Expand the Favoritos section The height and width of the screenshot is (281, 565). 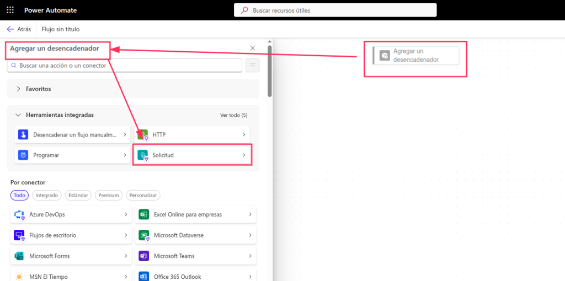coord(19,89)
